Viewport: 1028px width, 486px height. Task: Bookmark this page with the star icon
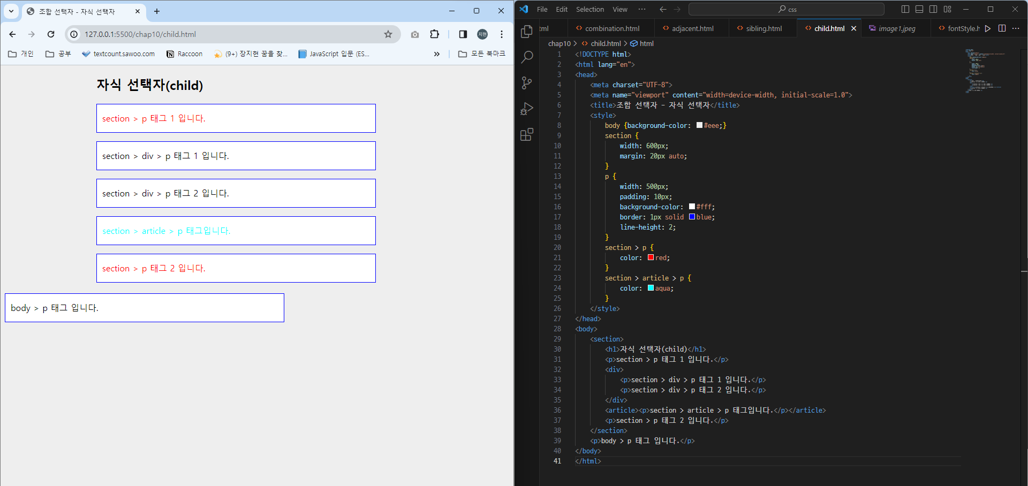point(388,34)
